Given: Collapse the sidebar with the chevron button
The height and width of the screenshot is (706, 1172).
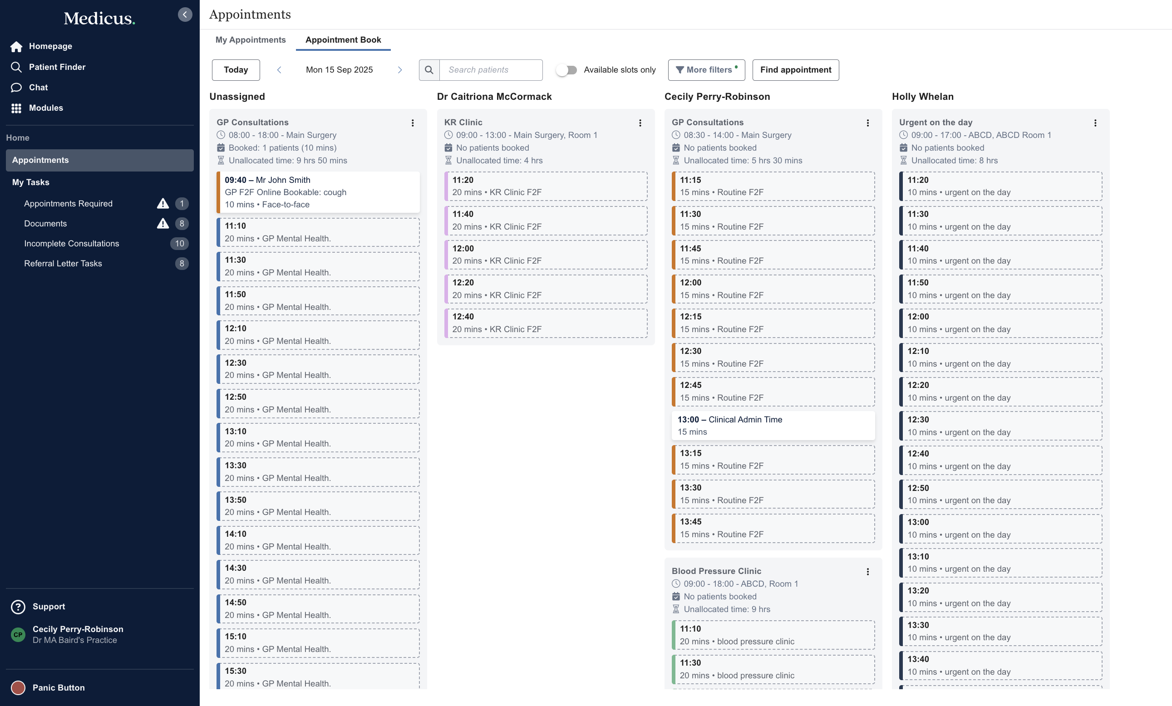Looking at the screenshot, I should click(x=185, y=14).
